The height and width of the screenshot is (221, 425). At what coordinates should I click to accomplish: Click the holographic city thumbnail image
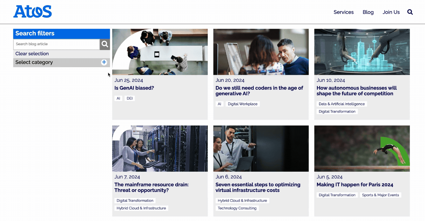point(362,52)
